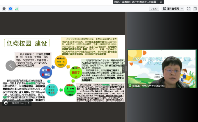The image size is (198, 122).
Task: Click the blue security shield icon
Action: (x=11, y=9)
